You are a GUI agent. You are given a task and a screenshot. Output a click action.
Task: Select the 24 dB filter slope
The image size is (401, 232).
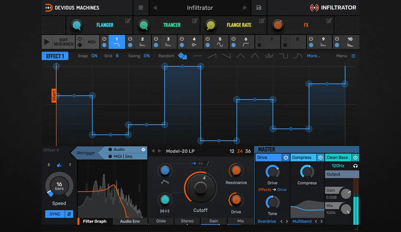[240, 151]
